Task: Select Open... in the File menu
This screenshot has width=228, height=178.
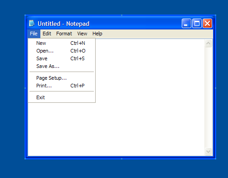Action: 62,51
